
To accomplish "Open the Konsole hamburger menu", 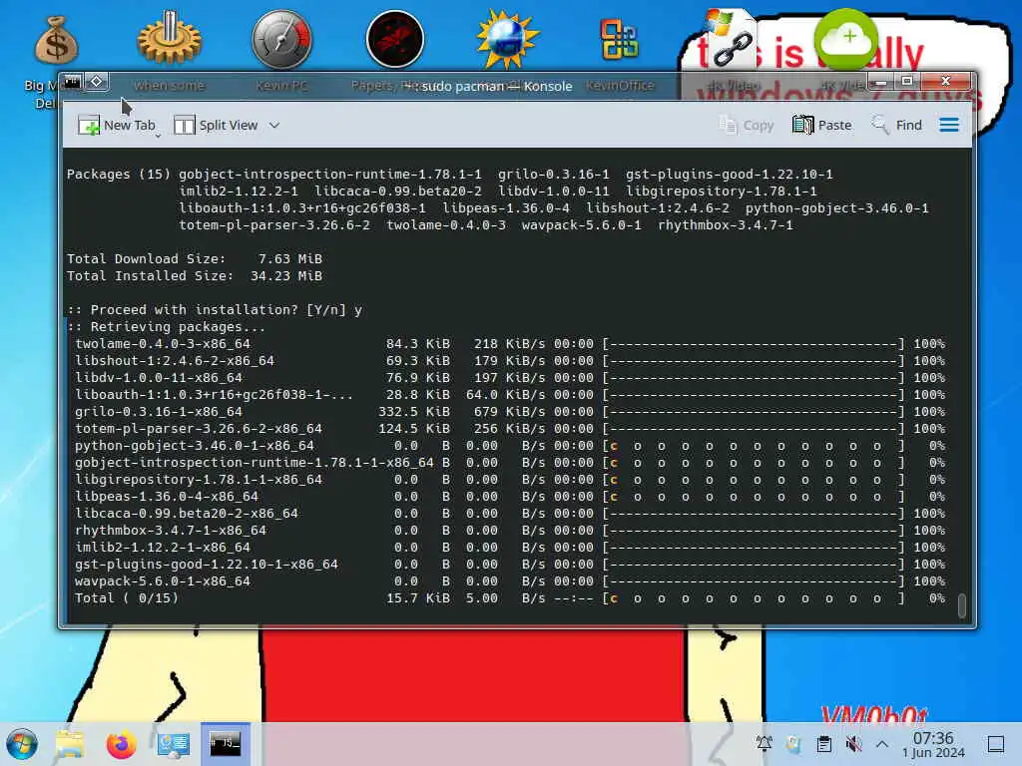I will click(949, 125).
